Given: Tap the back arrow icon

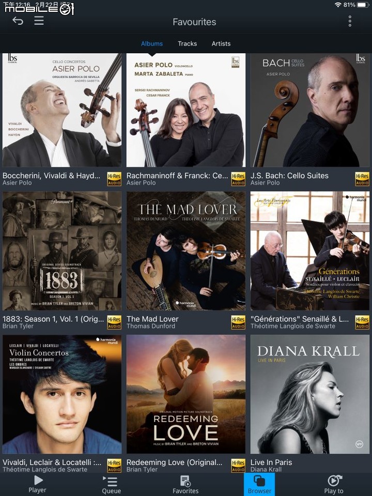Looking at the screenshot, I should (18, 21).
